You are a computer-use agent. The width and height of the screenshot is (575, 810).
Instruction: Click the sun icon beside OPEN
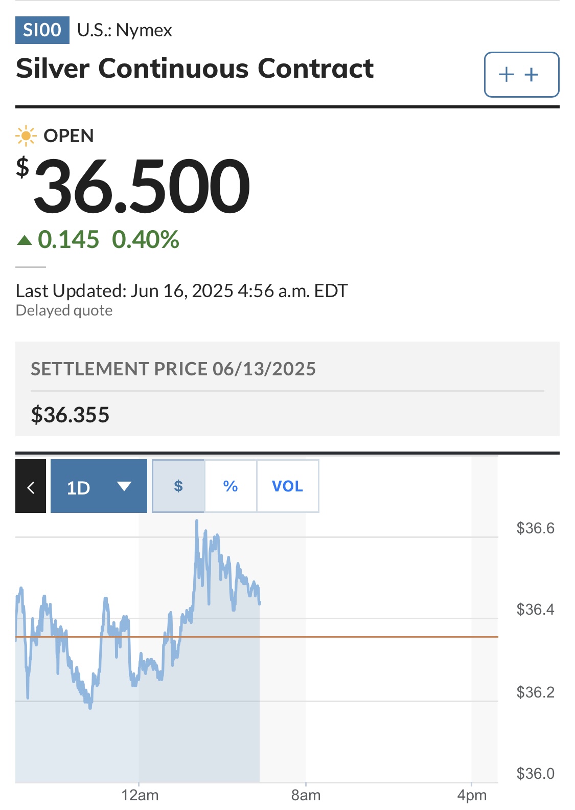click(26, 136)
